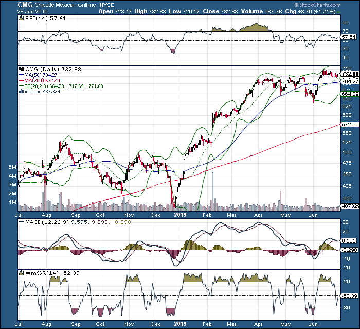The width and height of the screenshot is (360, 329).
Task: Click the Wm%R(14) -52.39 label
Action: [52, 273]
